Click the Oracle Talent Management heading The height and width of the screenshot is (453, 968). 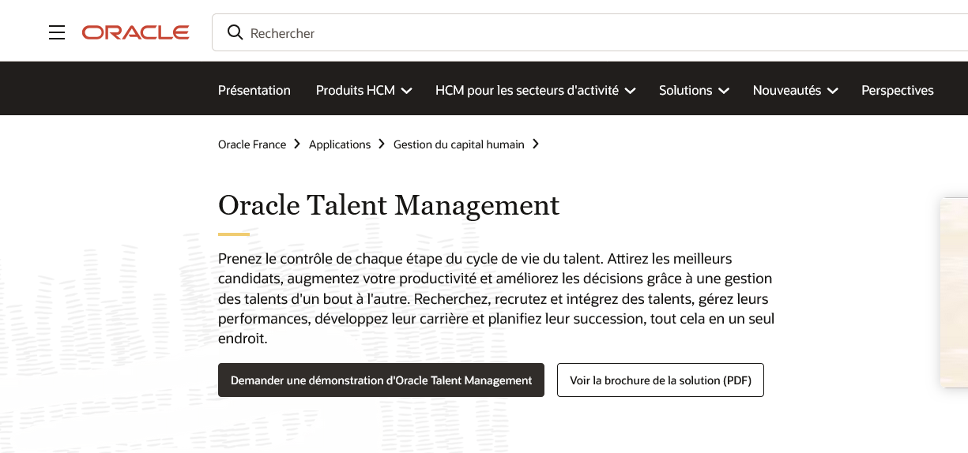click(389, 205)
